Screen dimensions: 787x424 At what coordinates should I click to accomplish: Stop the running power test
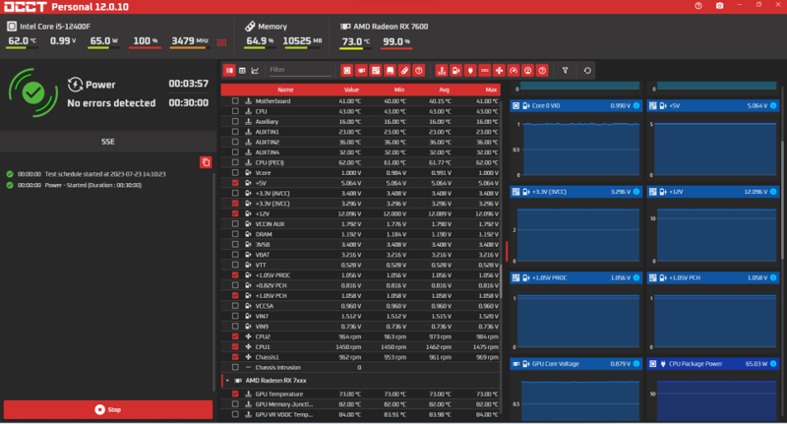108,409
